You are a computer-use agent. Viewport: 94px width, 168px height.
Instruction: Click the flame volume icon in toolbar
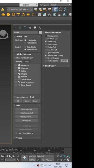(64, 14)
